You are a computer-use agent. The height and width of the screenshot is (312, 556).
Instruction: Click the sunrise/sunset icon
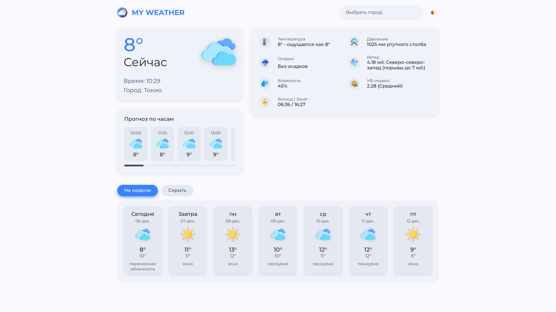pyautogui.click(x=265, y=102)
